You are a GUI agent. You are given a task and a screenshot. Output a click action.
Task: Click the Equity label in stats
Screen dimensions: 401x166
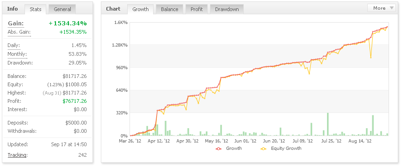tap(15, 84)
